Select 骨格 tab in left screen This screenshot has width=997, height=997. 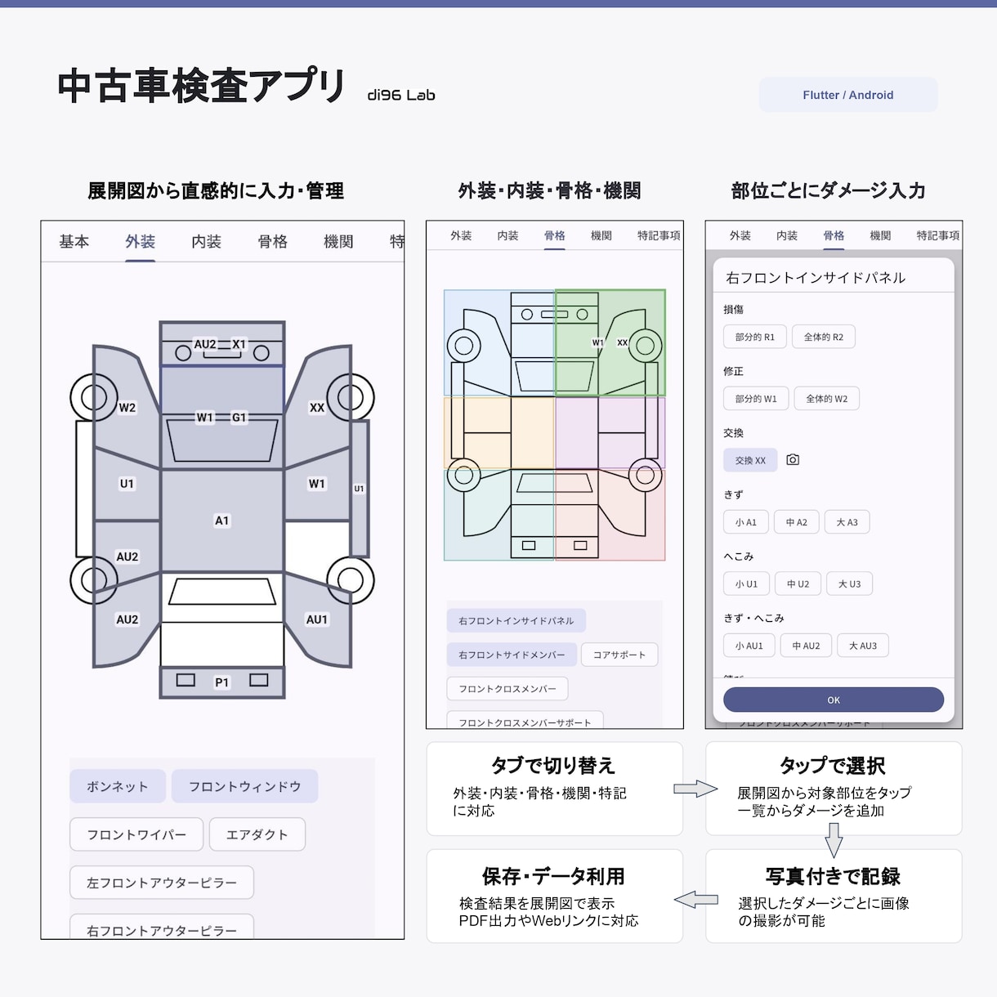coord(273,242)
